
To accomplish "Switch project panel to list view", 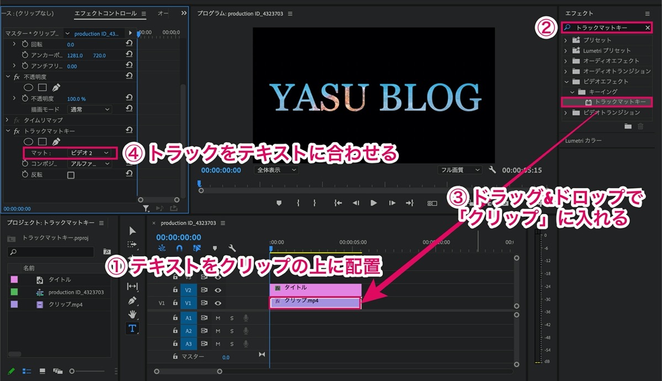I will [26, 372].
